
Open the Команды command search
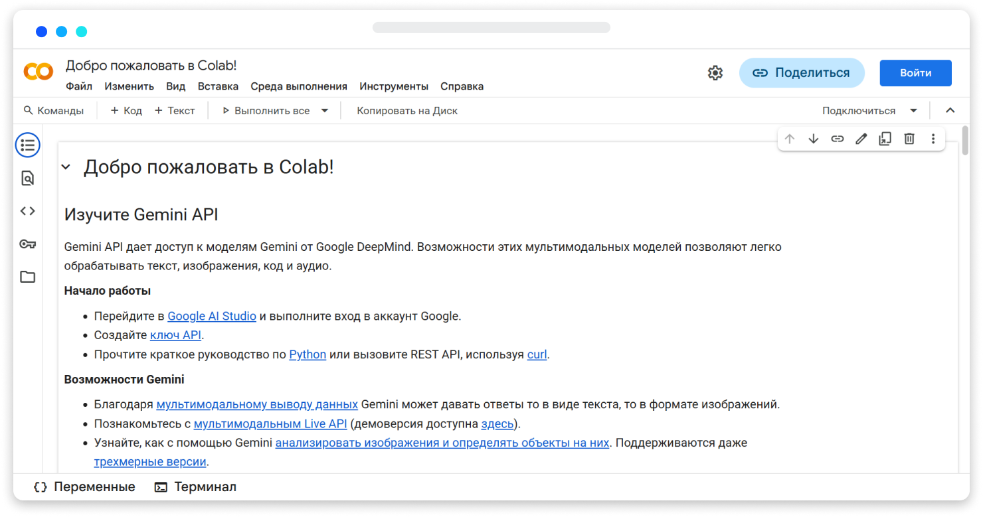click(54, 111)
